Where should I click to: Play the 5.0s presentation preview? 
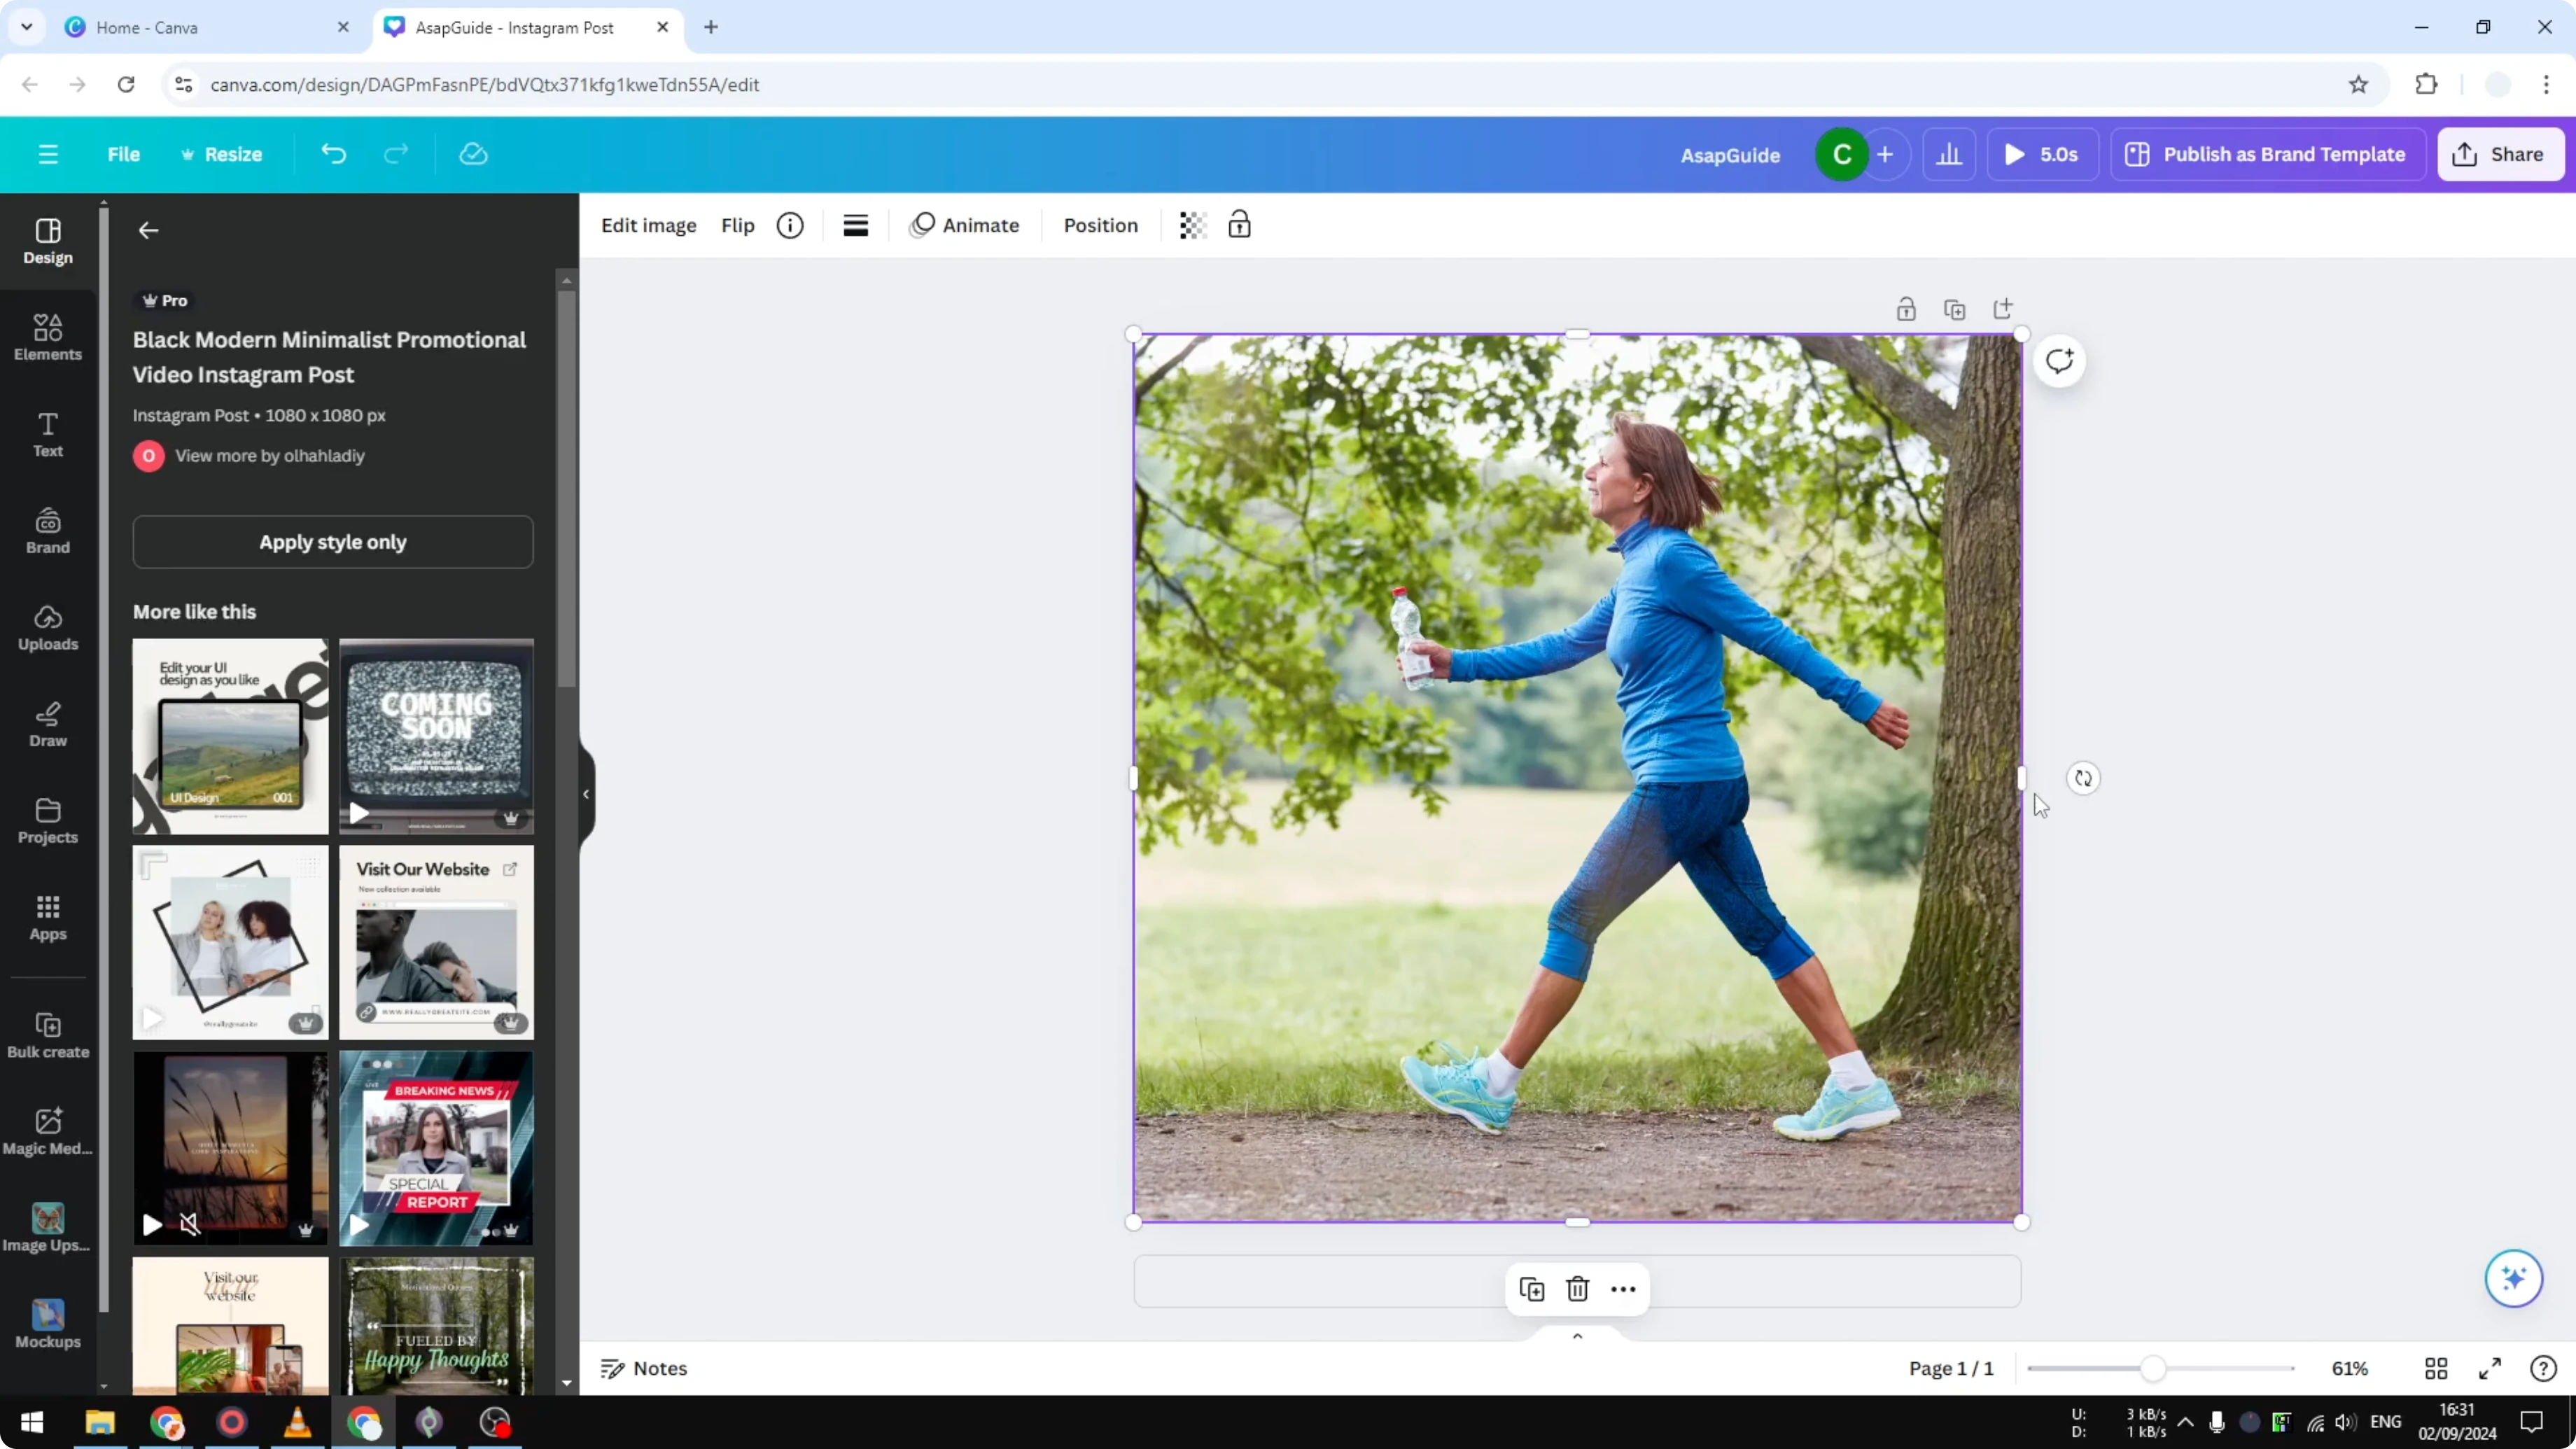tap(2042, 155)
